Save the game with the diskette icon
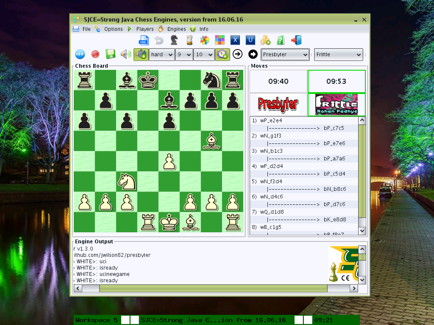434x325 pixels. coord(110,54)
